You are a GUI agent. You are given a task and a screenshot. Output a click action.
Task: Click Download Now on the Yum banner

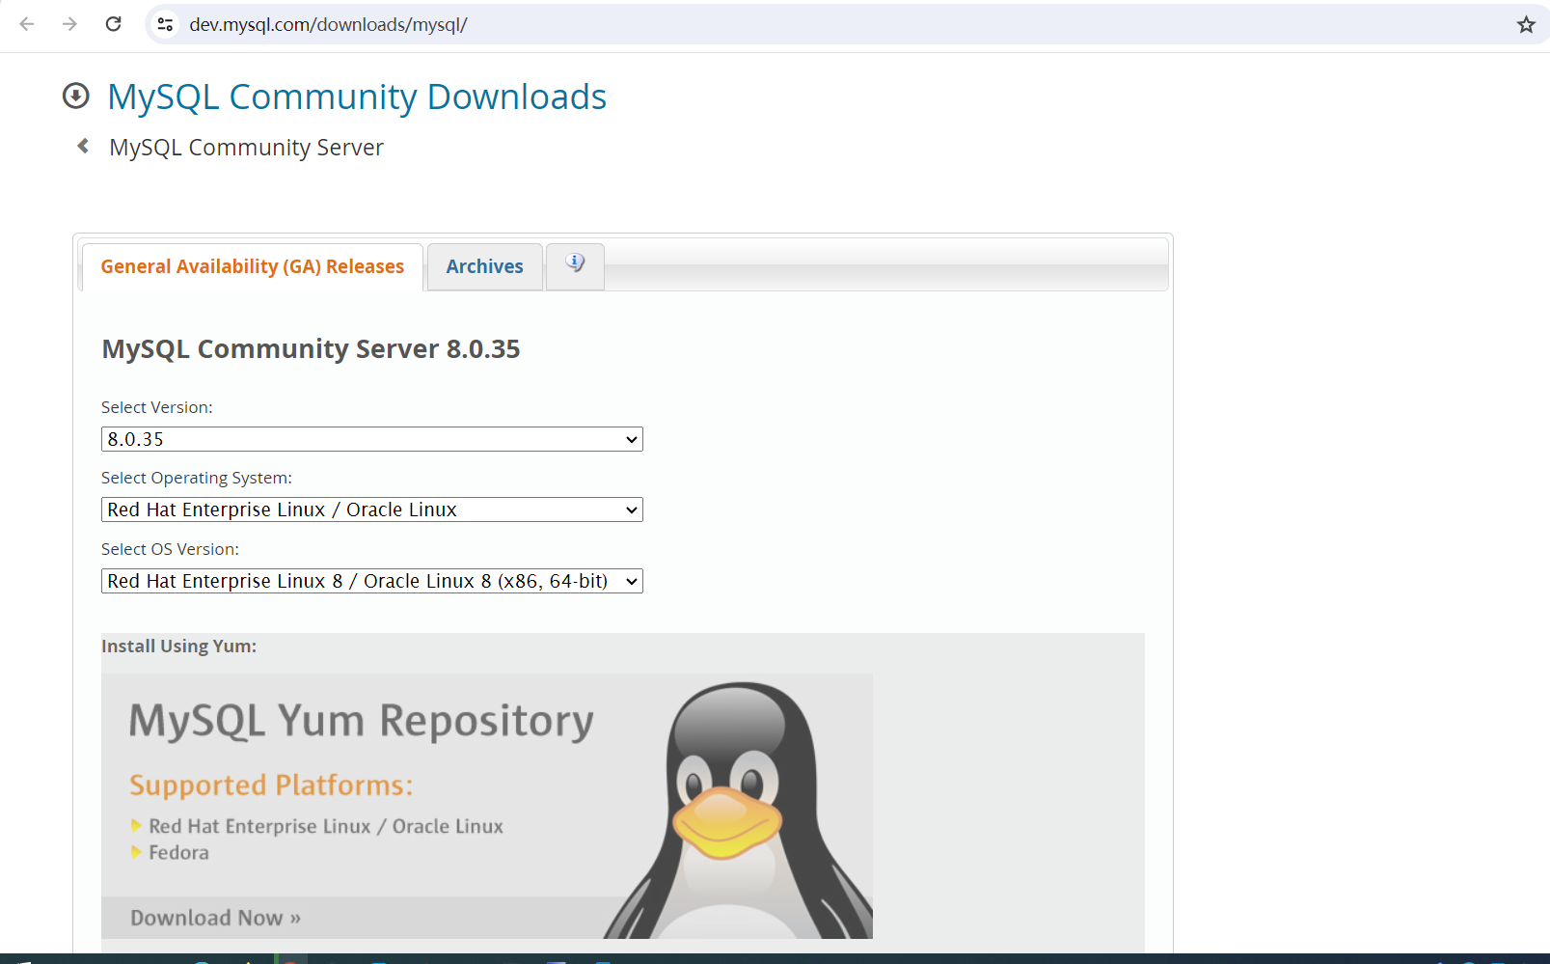click(x=216, y=918)
